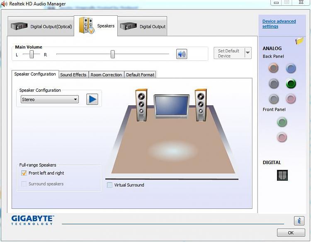Image resolution: width=311 pixels, height=242 pixels.
Task: Select the Speaker Configuration subtab
Action: pos(35,74)
